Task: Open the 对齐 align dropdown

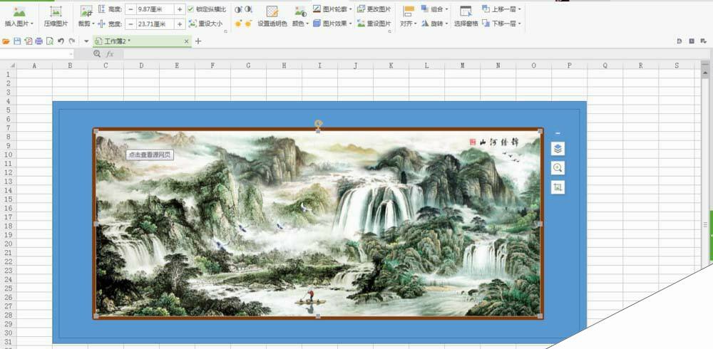Action: [x=409, y=17]
